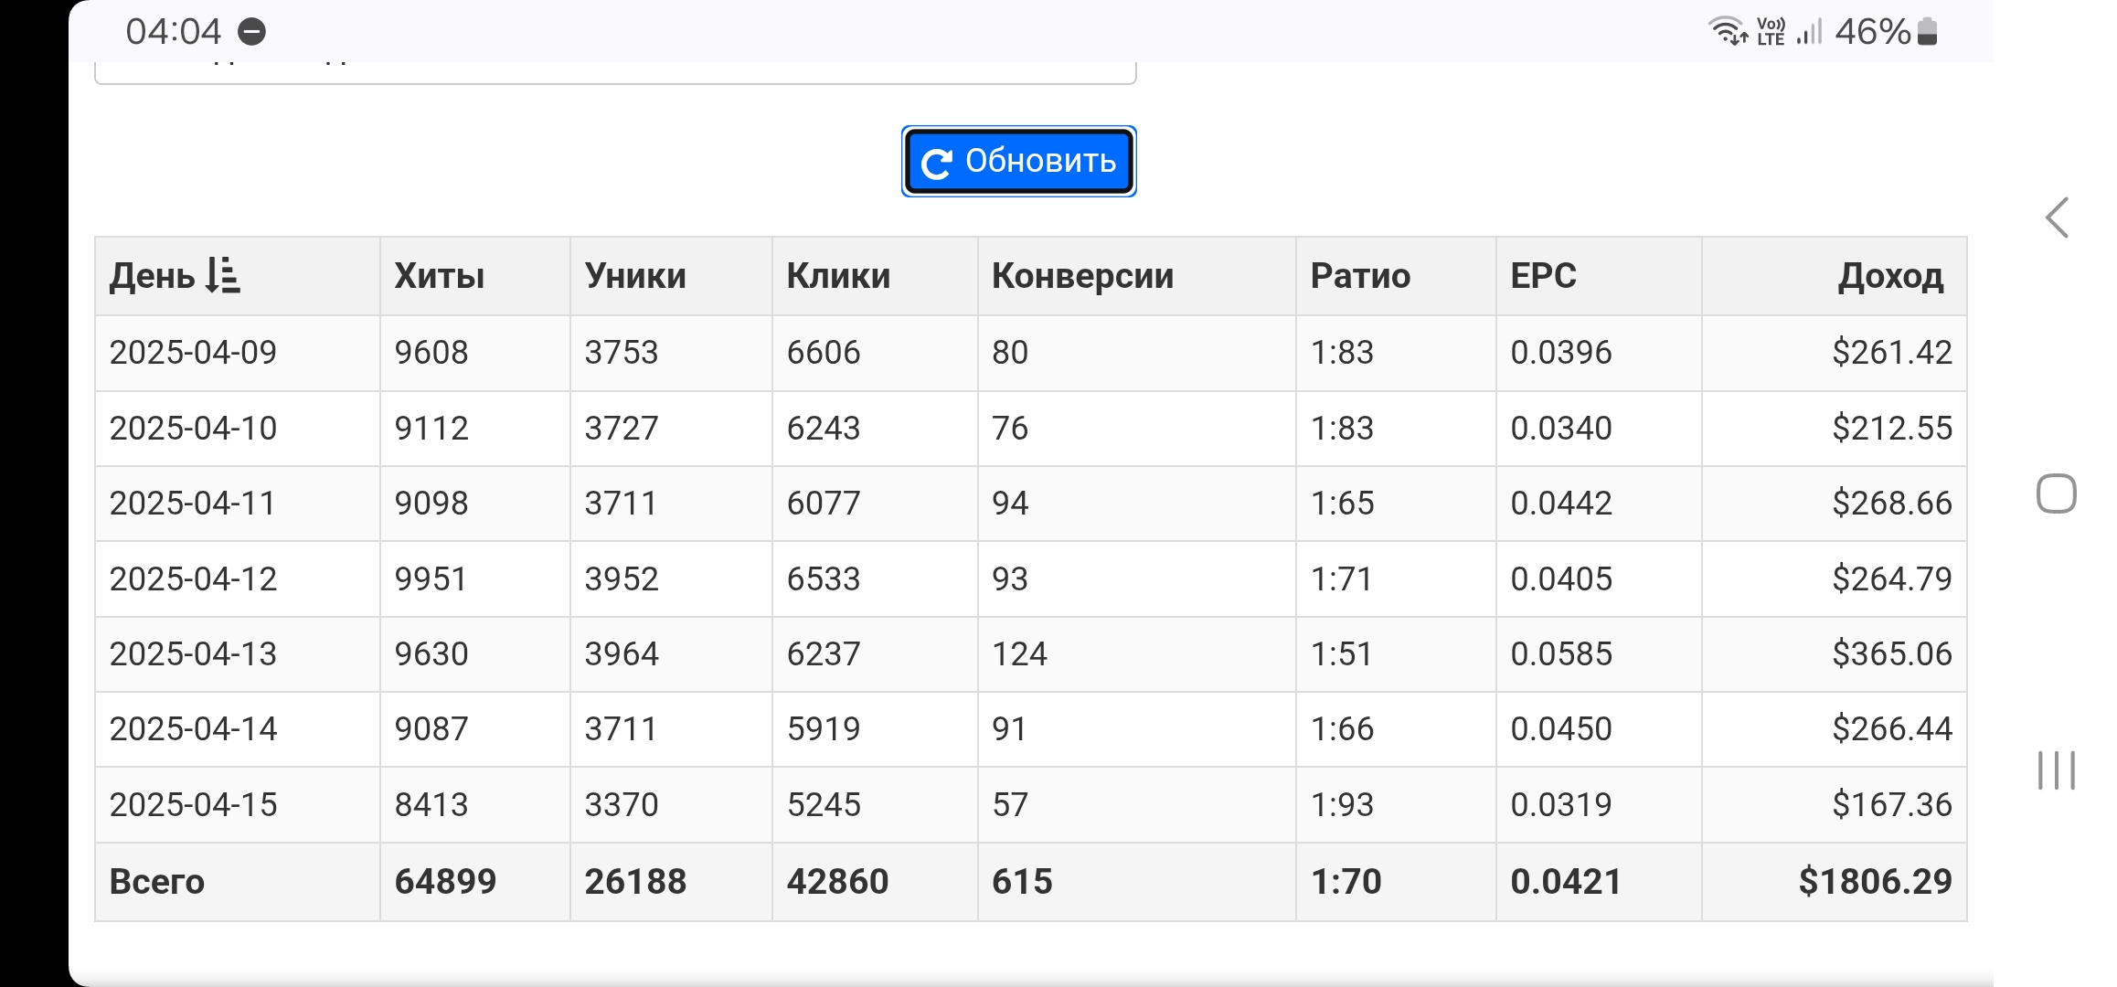Tap the battery icon in status bar
Screen dimensions: 2117x987
click(1927, 32)
